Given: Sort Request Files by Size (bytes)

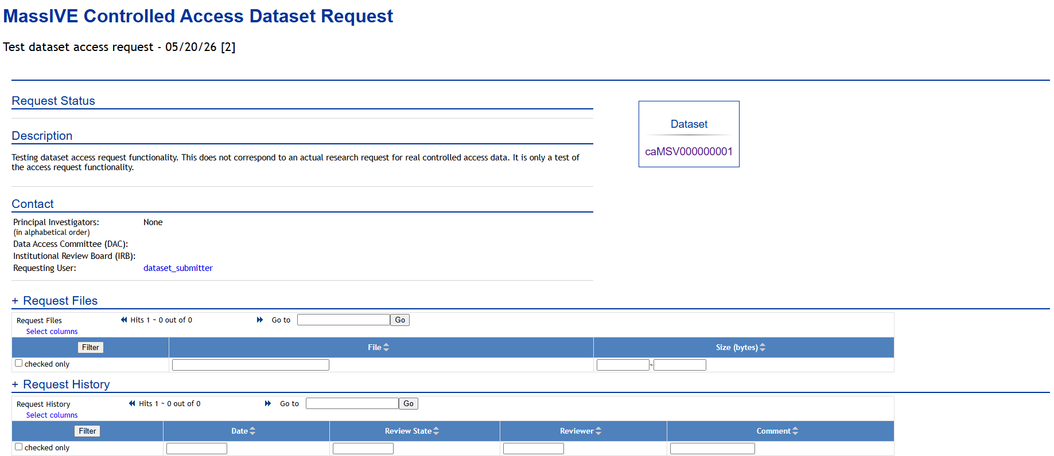Looking at the screenshot, I should 763,347.
